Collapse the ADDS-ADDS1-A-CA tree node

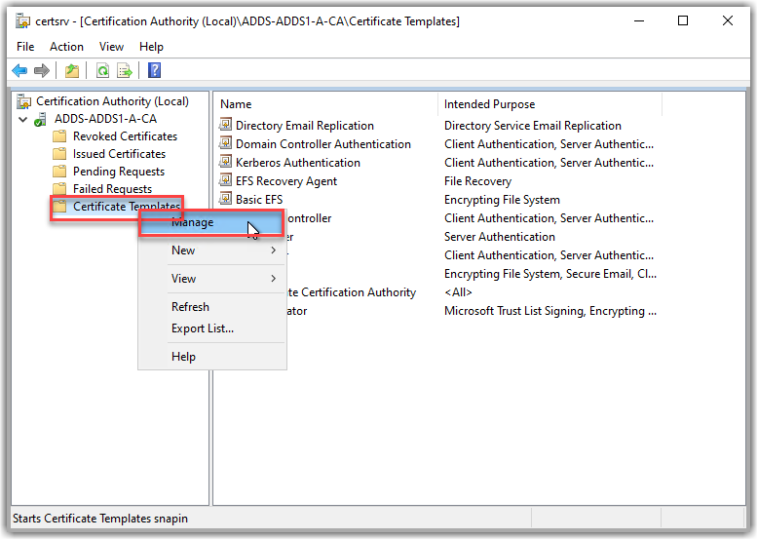pos(22,119)
